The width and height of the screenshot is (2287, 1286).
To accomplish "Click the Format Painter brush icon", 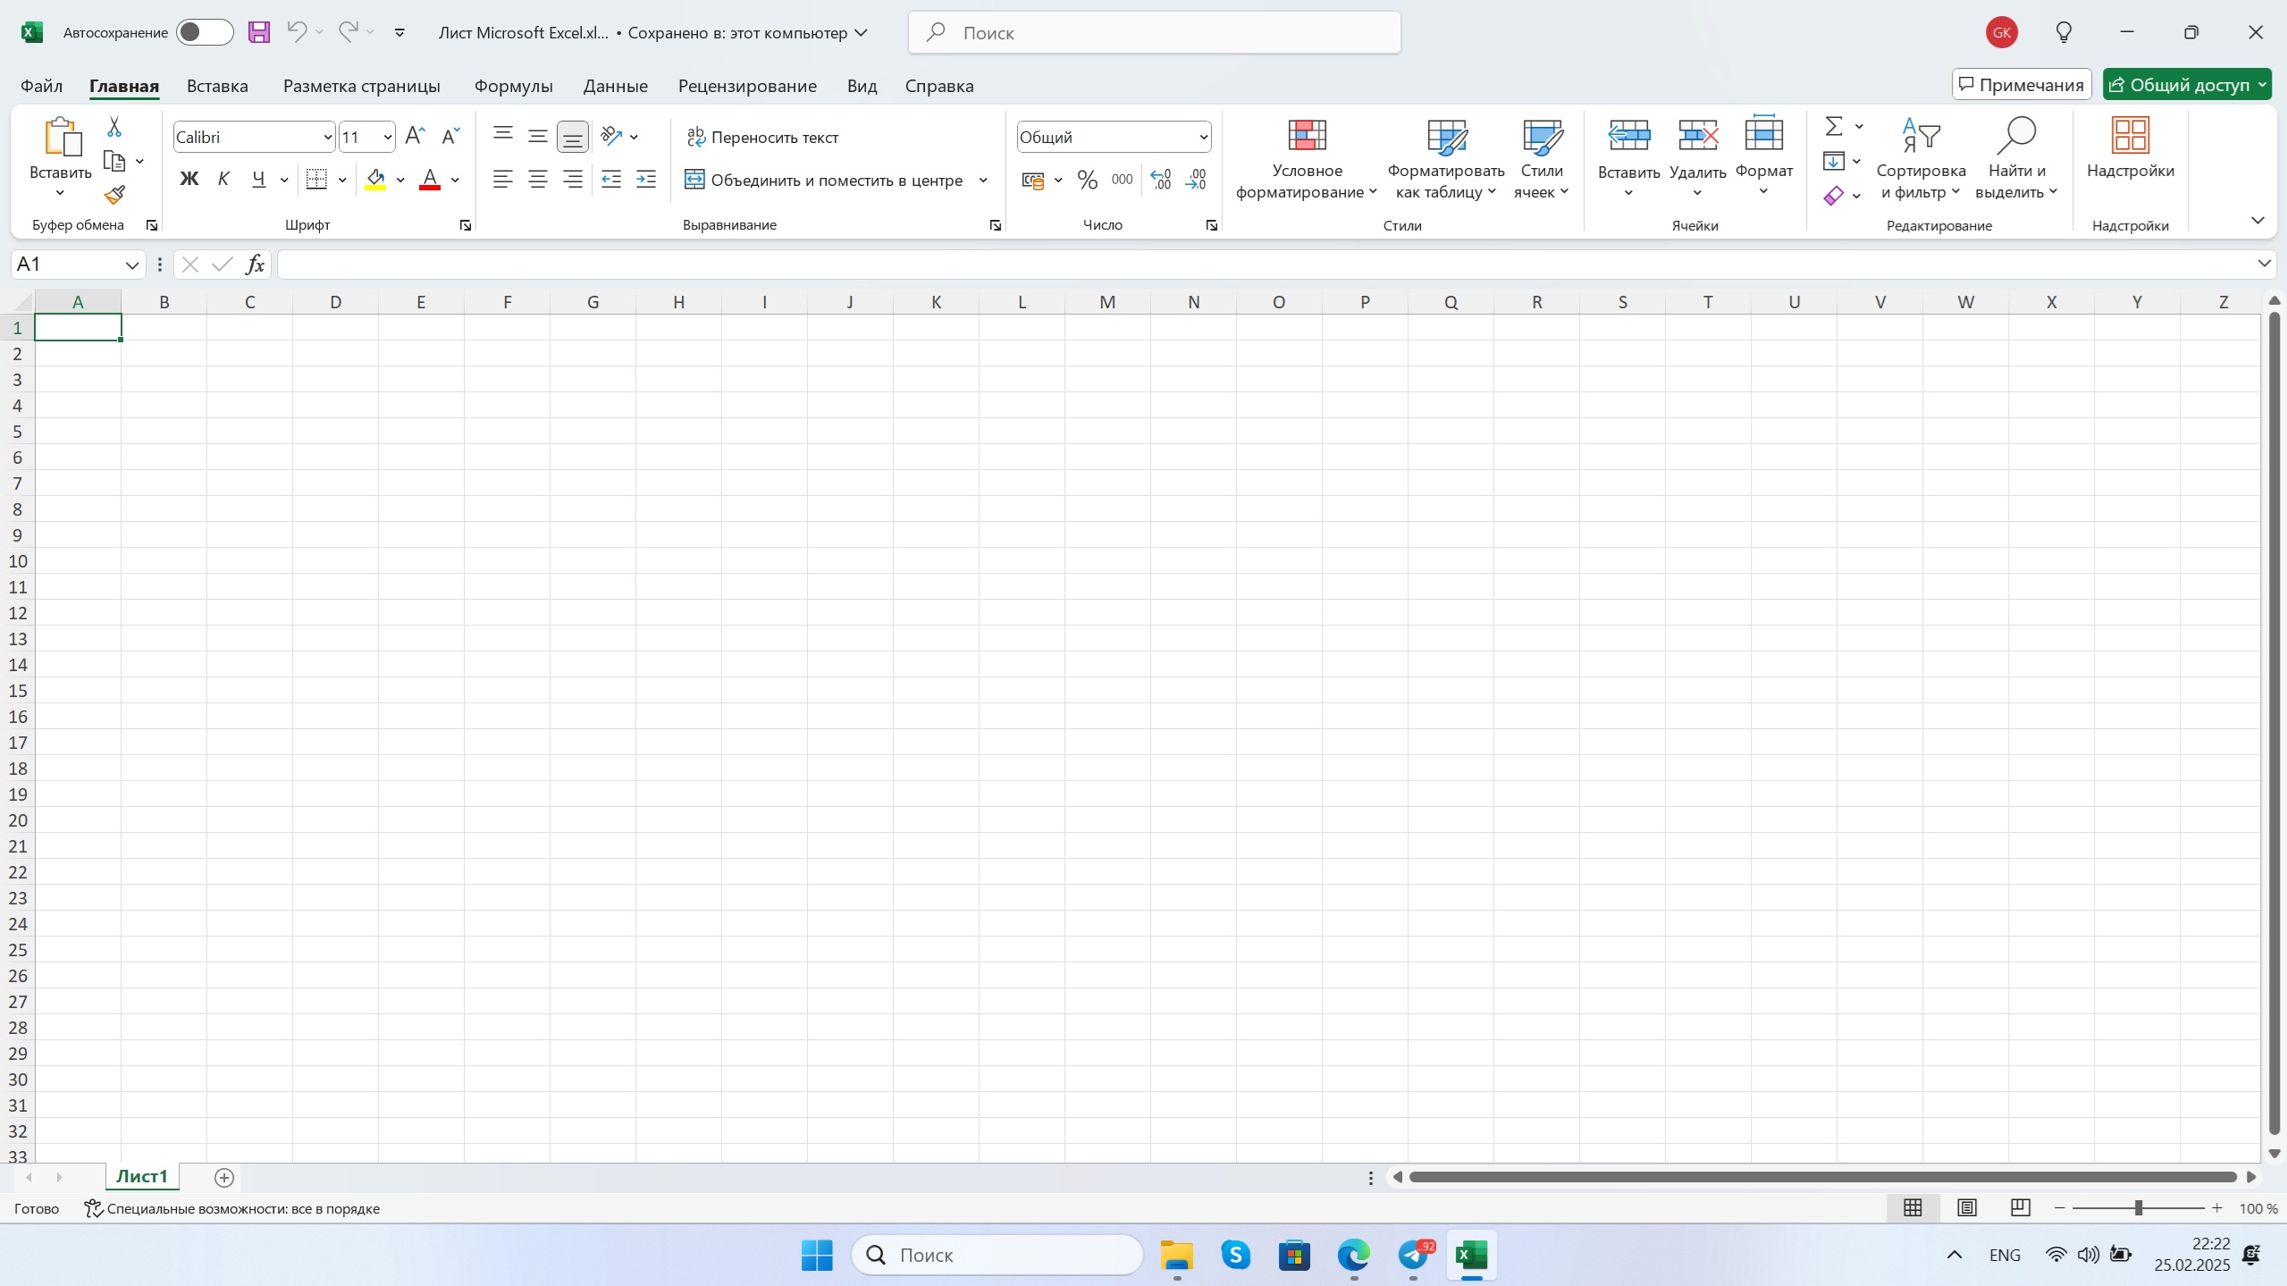I will click(114, 195).
